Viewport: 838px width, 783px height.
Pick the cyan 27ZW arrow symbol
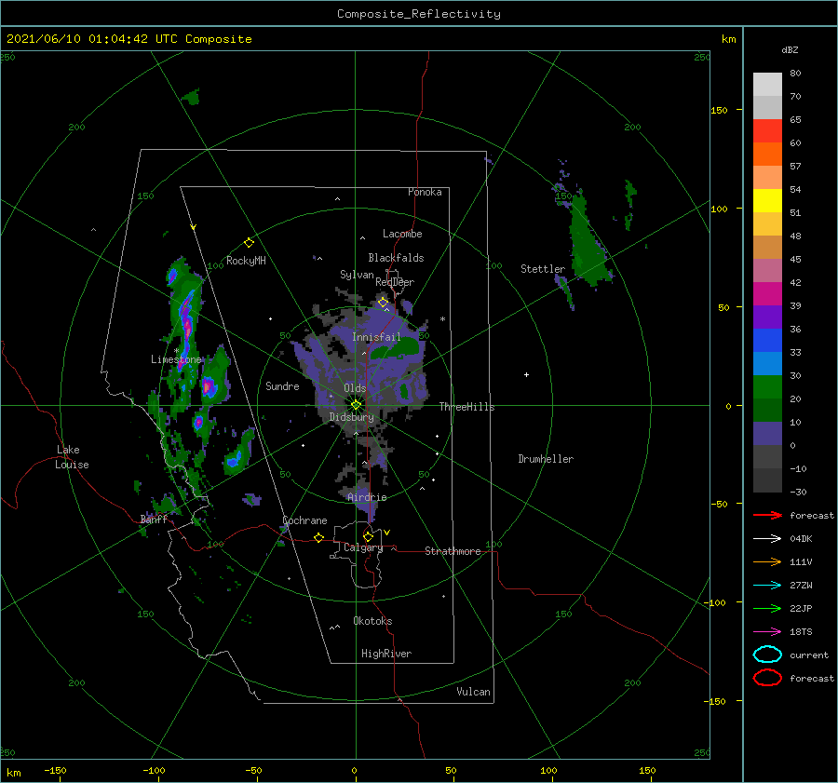click(x=767, y=586)
